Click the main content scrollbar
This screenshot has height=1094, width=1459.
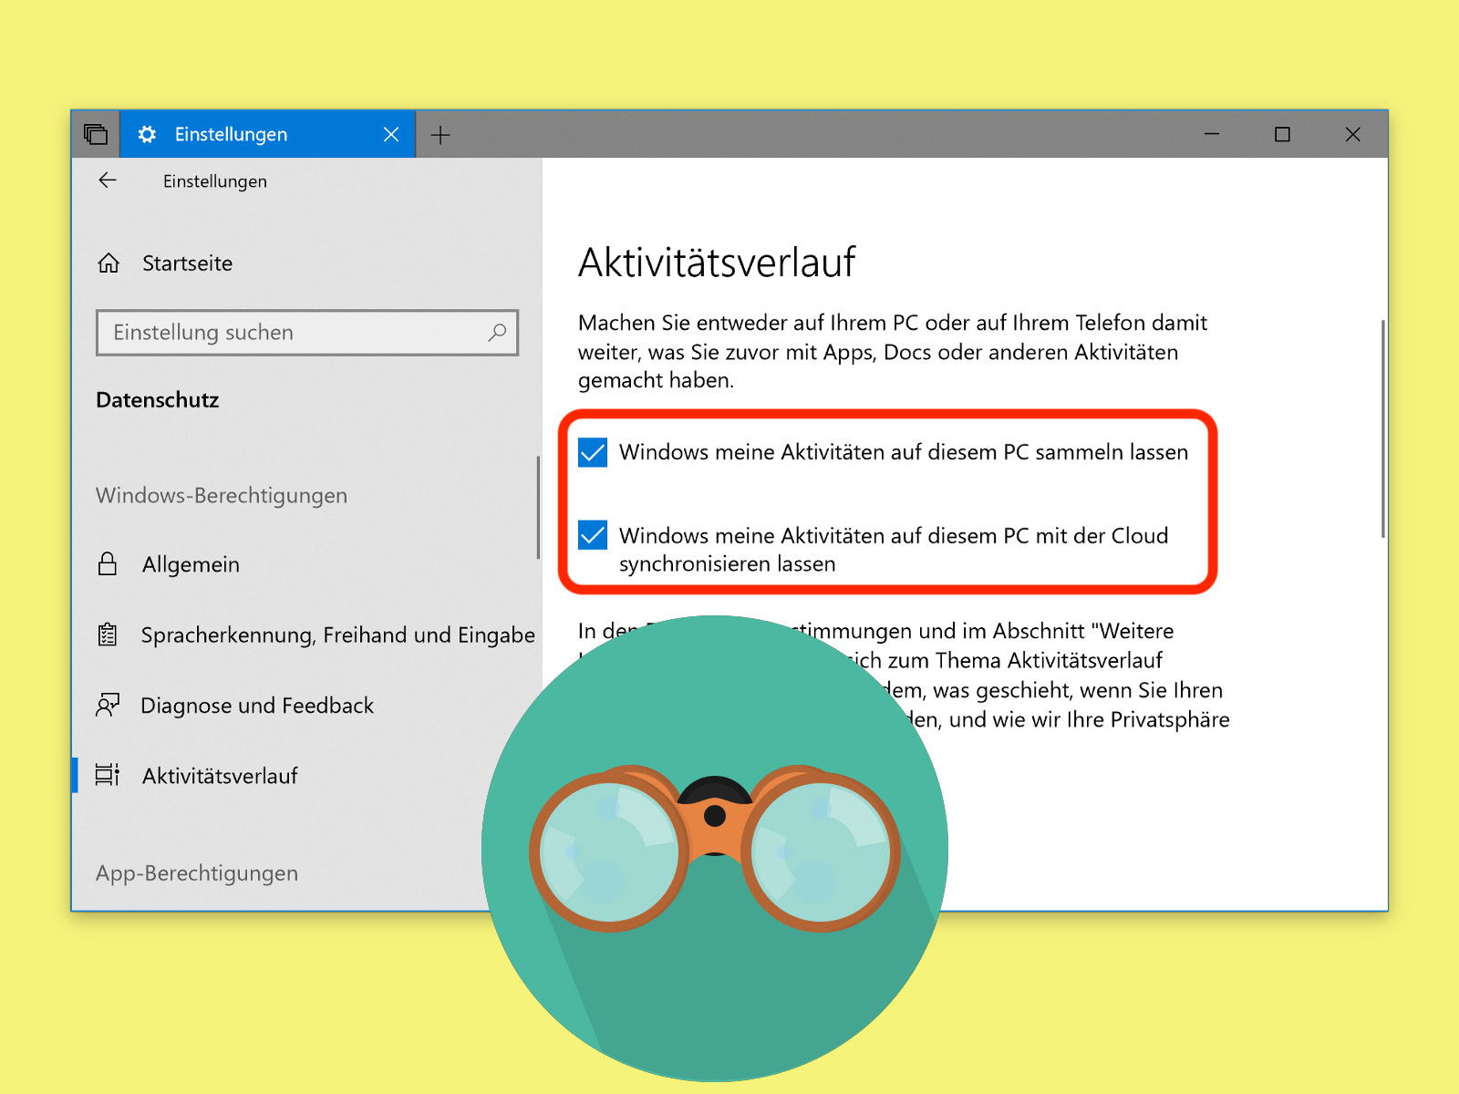[x=1383, y=428]
